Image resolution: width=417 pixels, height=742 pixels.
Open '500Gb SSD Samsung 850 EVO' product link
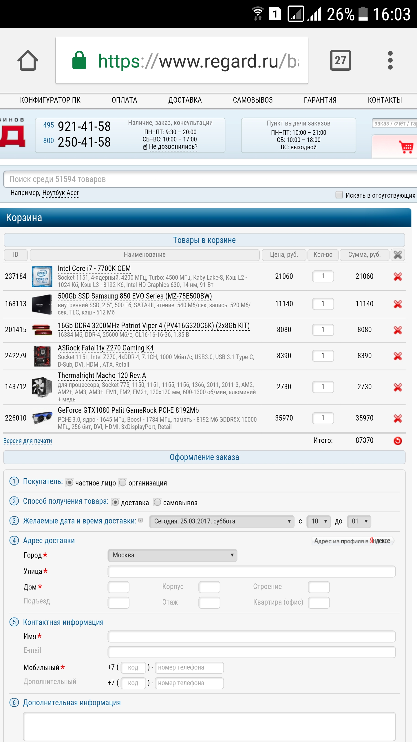tap(135, 296)
